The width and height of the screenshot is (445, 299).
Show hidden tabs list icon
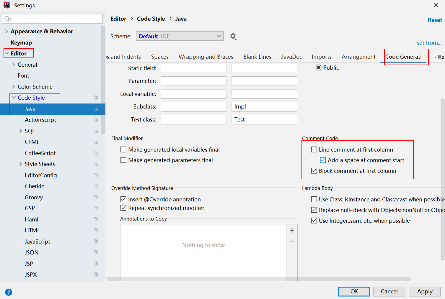(x=439, y=57)
